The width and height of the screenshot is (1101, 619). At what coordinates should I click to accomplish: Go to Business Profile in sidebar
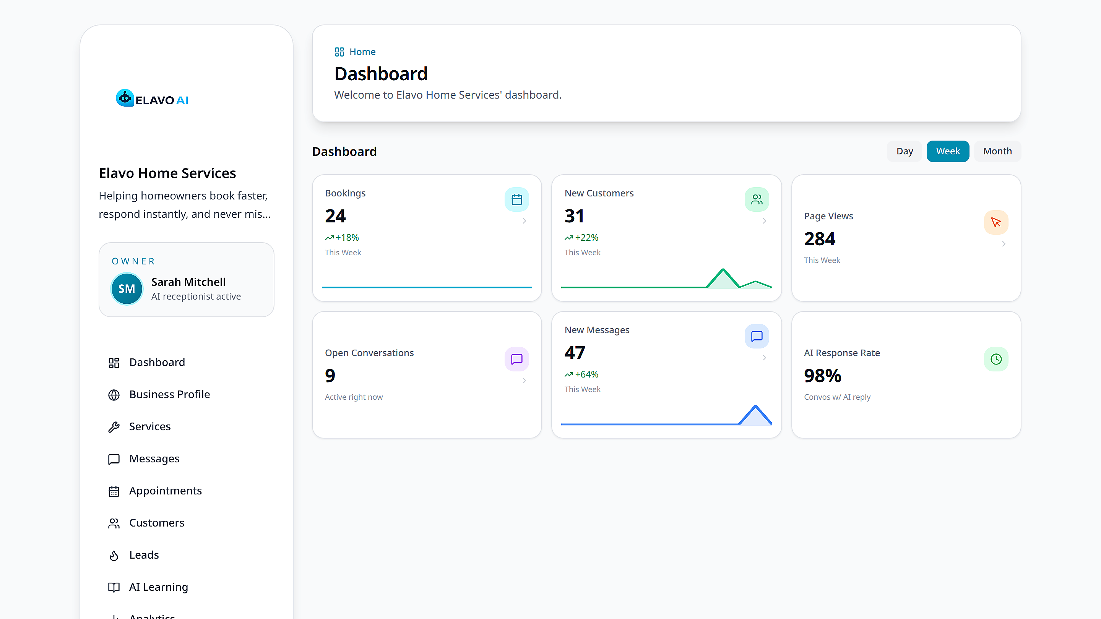tap(186, 395)
